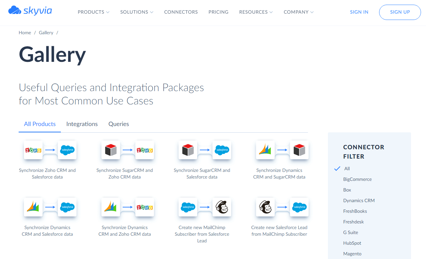426x259 pixels.
Task: Click the Skyvia logo
Action: pos(30,11)
